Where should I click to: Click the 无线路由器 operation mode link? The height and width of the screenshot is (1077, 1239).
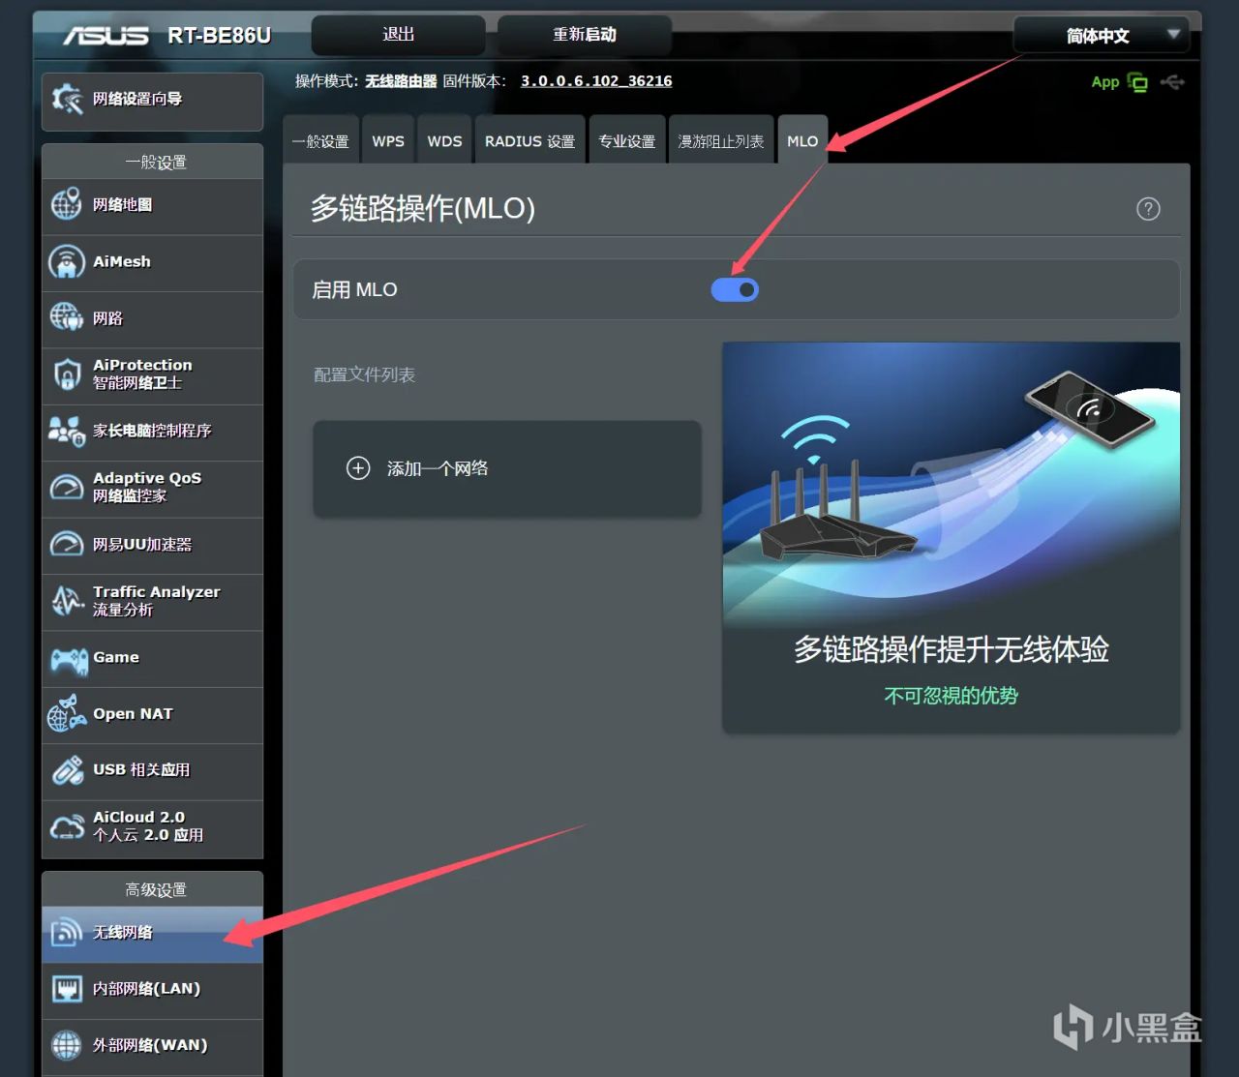click(x=401, y=81)
